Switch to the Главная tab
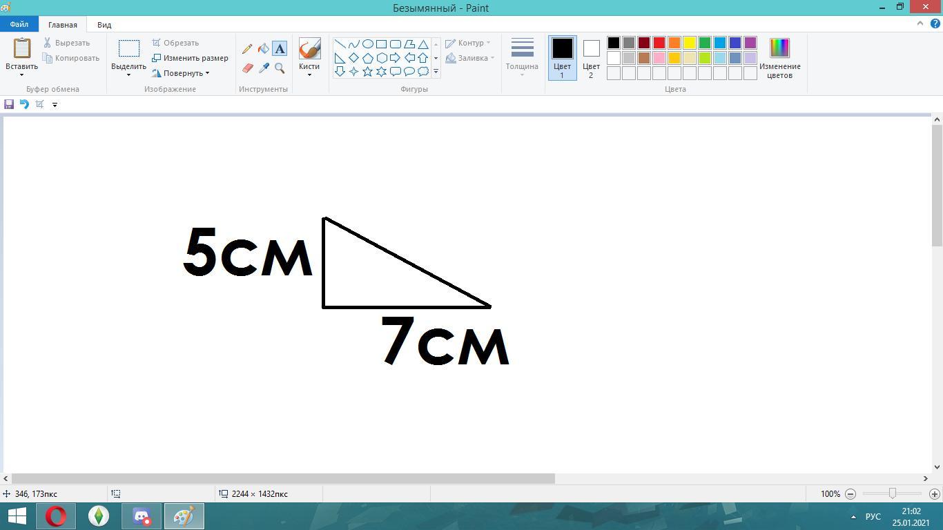 [x=63, y=25]
